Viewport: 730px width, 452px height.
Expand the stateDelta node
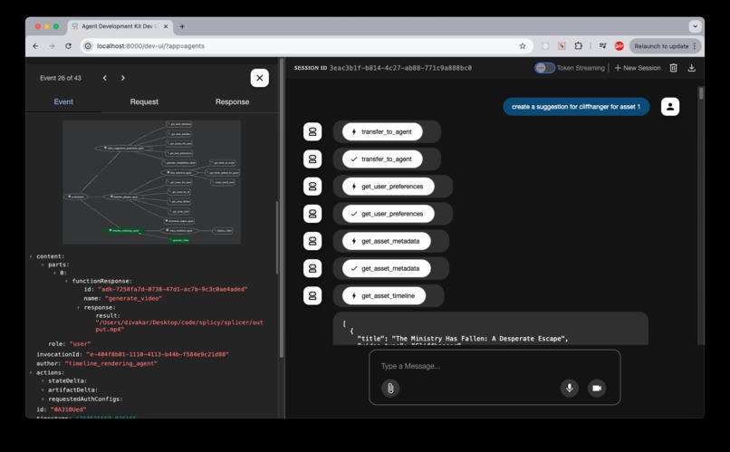point(43,380)
